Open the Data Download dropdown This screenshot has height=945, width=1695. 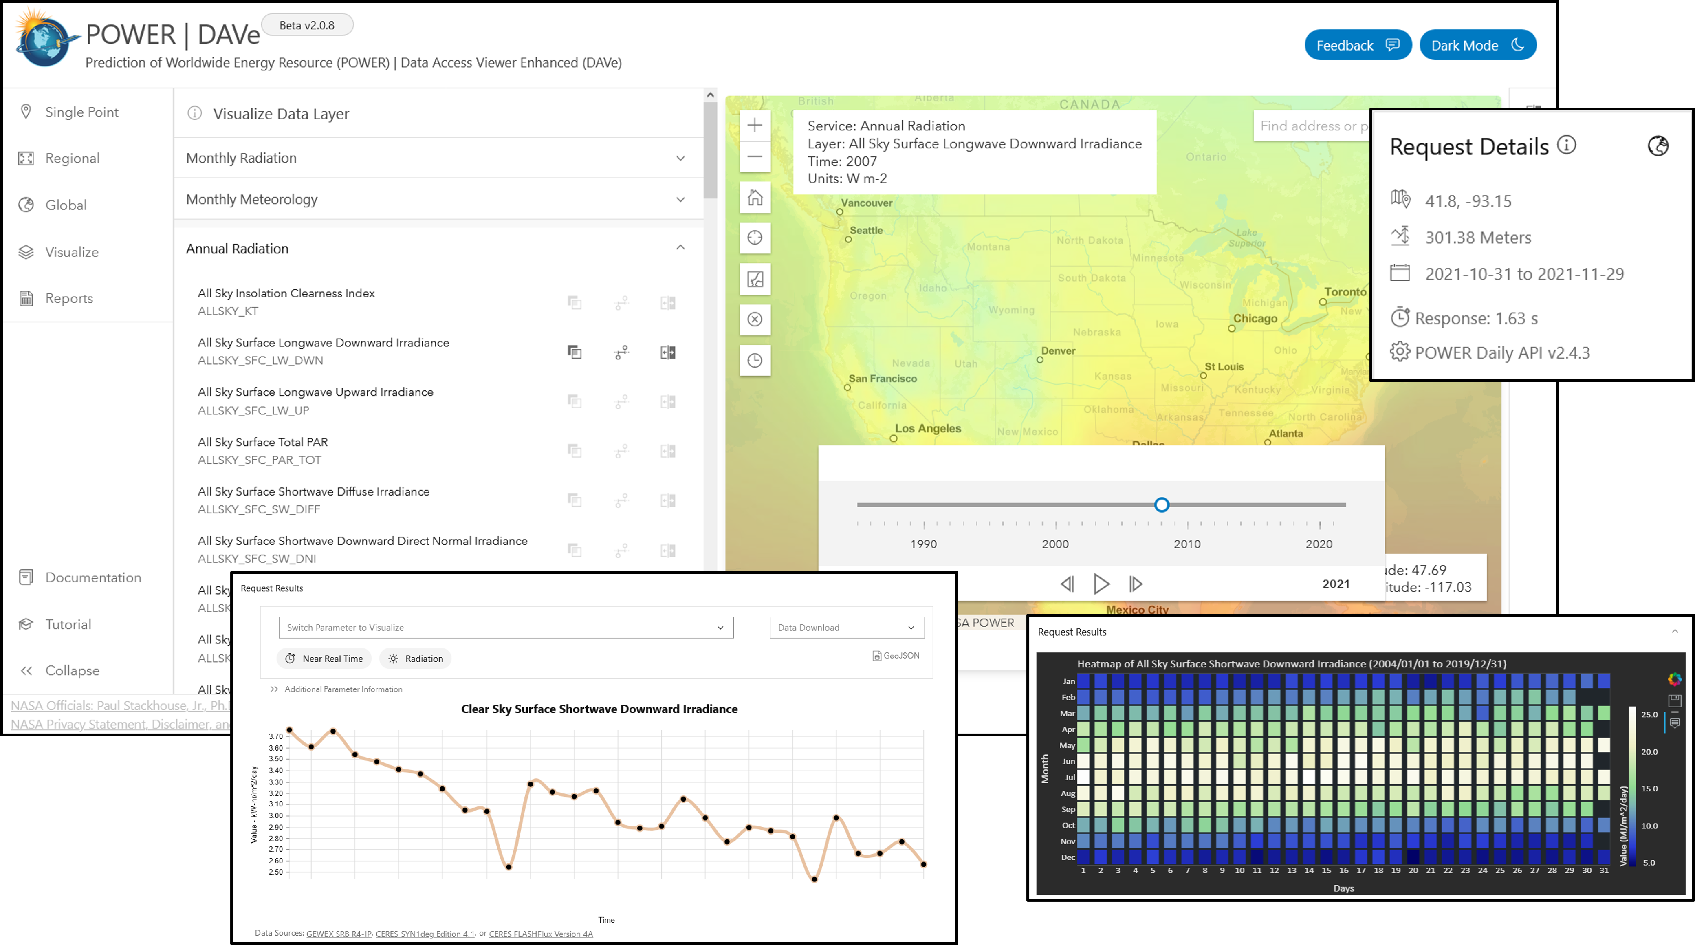click(846, 627)
